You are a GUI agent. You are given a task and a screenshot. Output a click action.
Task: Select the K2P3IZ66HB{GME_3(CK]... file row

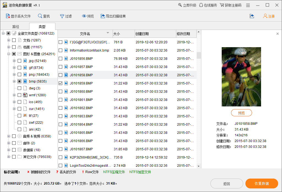pyautogui.click(x=127, y=157)
